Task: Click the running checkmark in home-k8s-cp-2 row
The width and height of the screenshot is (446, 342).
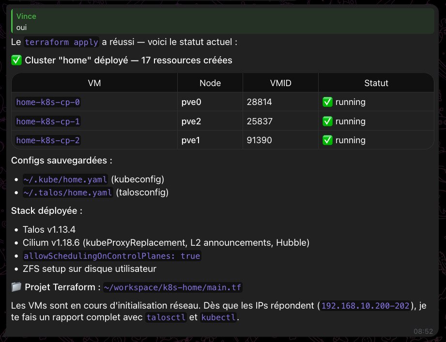Action: point(327,140)
